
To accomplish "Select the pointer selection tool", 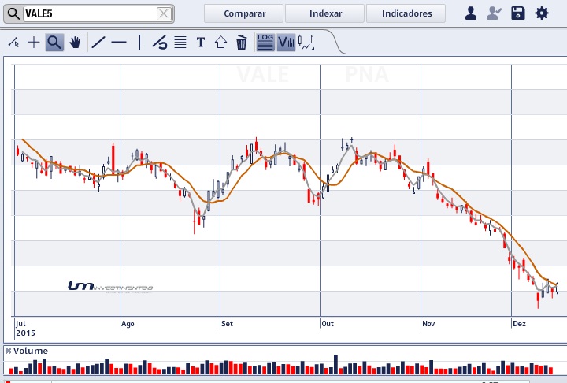I will [13, 43].
